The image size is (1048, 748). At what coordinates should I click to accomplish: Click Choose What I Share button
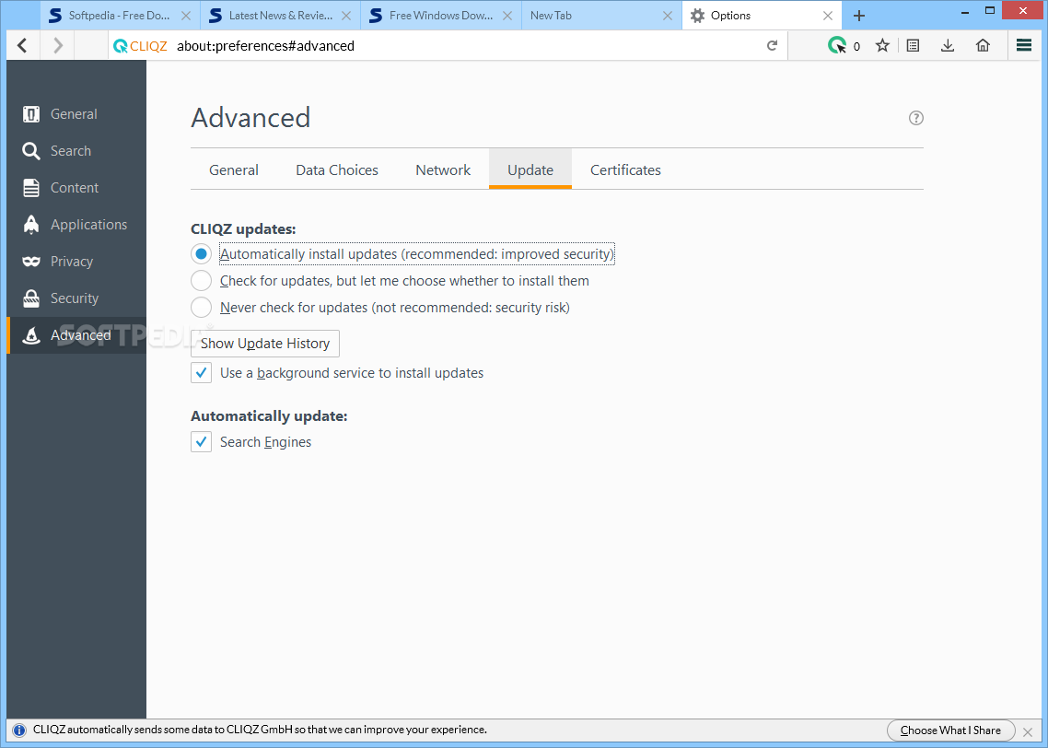tap(950, 730)
